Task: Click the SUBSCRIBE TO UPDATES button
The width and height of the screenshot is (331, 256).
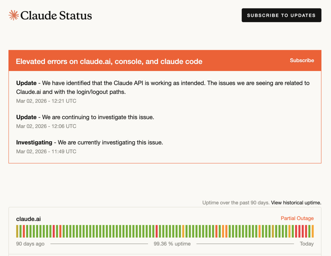Action: pyautogui.click(x=281, y=15)
